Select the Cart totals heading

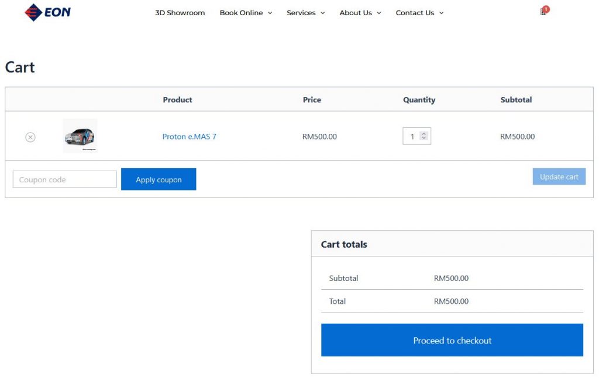pos(344,244)
